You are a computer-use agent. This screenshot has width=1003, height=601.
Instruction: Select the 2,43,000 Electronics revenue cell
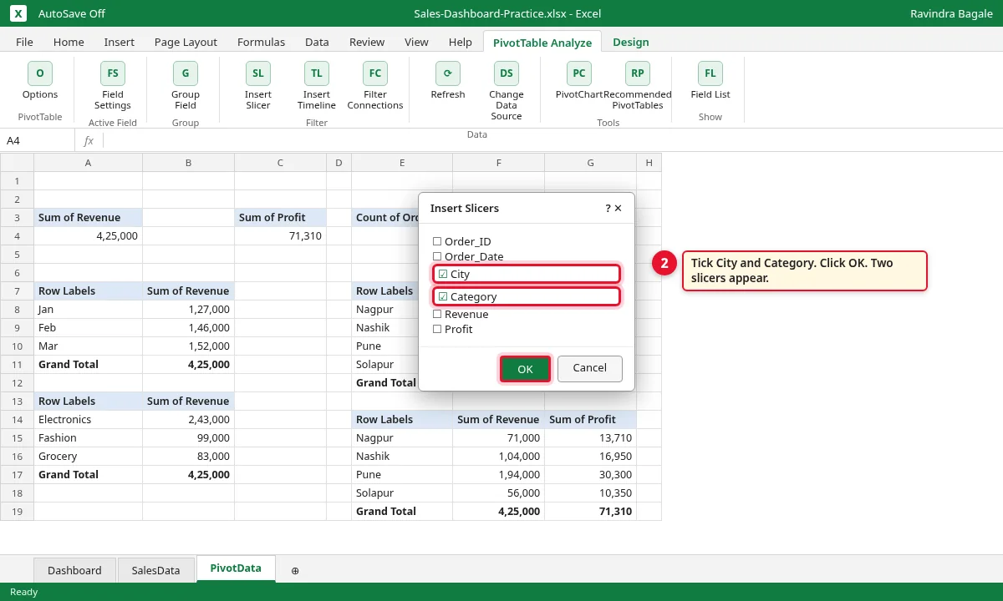coord(189,419)
